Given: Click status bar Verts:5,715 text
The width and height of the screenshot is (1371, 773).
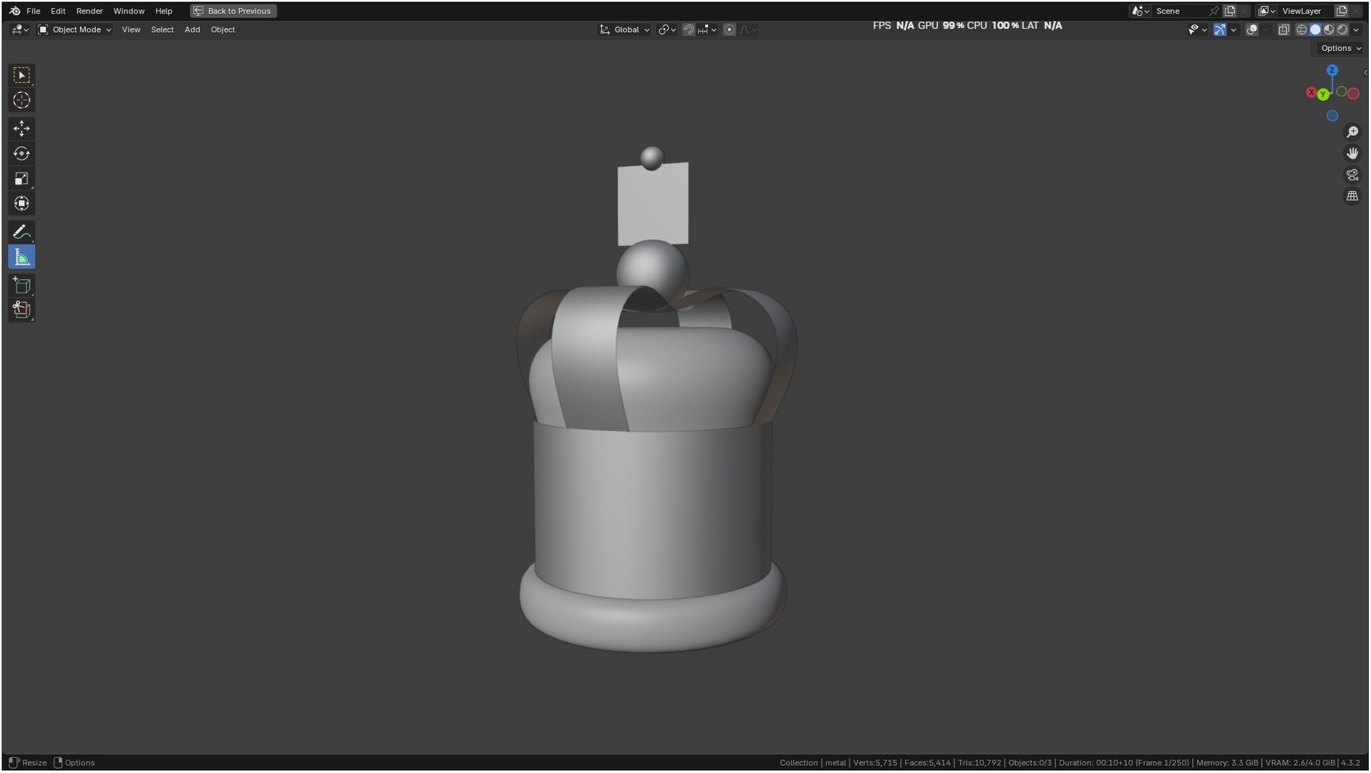Looking at the screenshot, I should pos(875,762).
